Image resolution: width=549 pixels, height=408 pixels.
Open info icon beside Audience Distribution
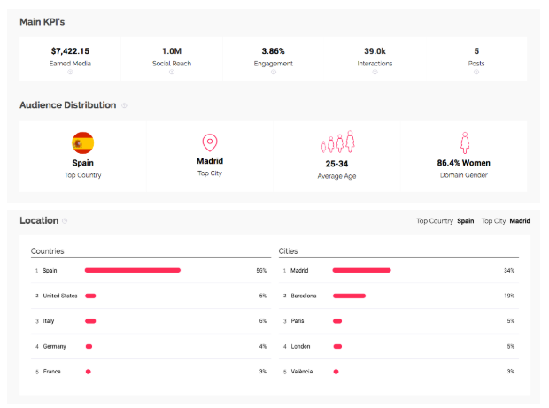tap(124, 105)
